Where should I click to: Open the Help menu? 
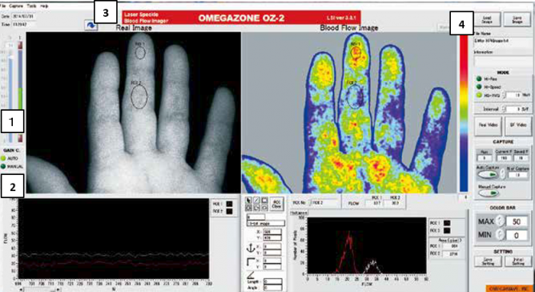pyautogui.click(x=44, y=6)
